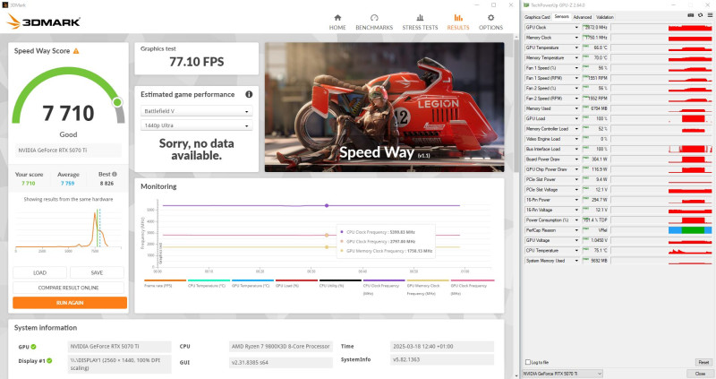This screenshot has height=379, width=716.
Task: Enable the Log to file checkbox in GPU-Z
Action: point(528,362)
